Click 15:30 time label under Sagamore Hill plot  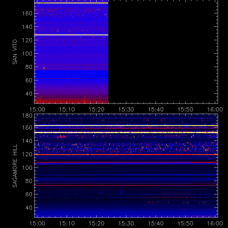click(x=126, y=223)
